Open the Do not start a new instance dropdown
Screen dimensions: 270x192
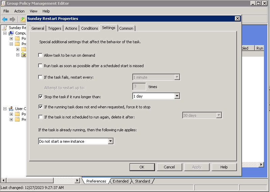click(x=111, y=141)
